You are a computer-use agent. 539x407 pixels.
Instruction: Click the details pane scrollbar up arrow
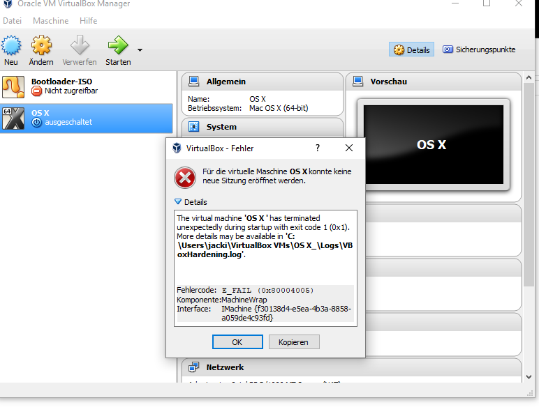(x=529, y=78)
